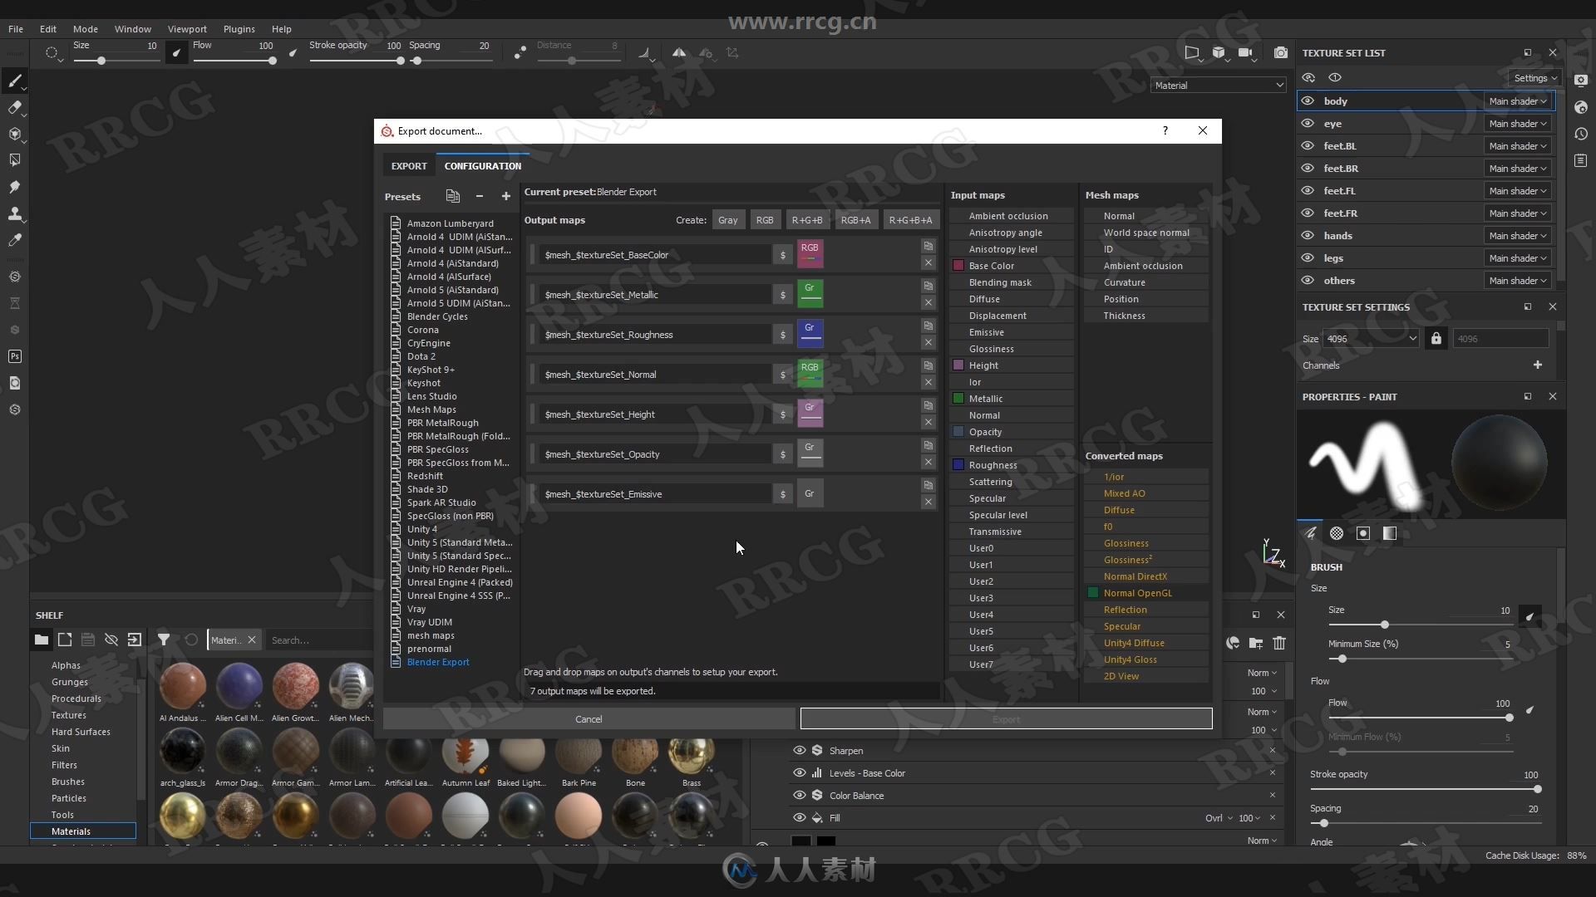Image resolution: width=1596 pixels, height=897 pixels.
Task: Hide the Sharpen layer effect
Action: tap(799, 750)
